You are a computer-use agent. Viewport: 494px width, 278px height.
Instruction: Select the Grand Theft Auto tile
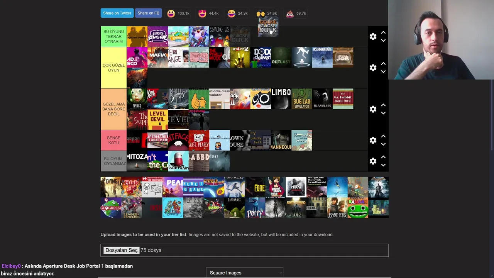[276, 187]
